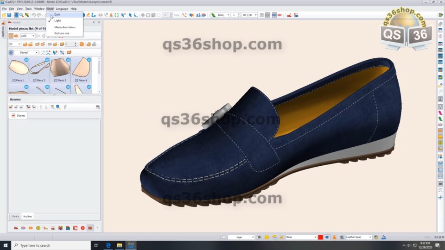Open Microsoft Edge from the taskbar
This screenshot has height=250, width=445.
tap(108, 245)
